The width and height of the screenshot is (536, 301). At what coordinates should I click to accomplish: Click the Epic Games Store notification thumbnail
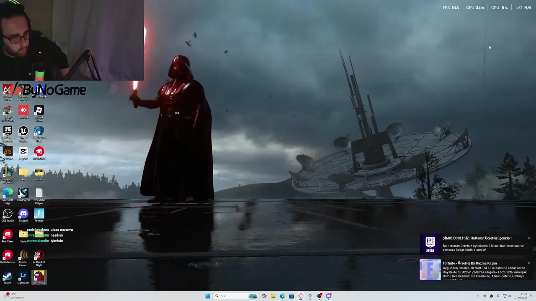click(x=430, y=244)
